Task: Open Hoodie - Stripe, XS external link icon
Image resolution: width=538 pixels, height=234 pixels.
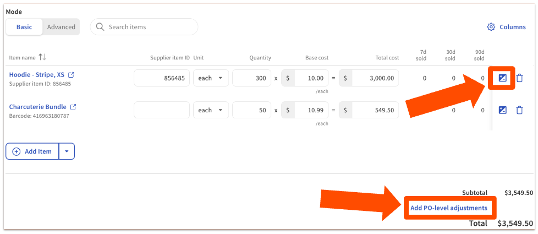Action: click(x=71, y=75)
